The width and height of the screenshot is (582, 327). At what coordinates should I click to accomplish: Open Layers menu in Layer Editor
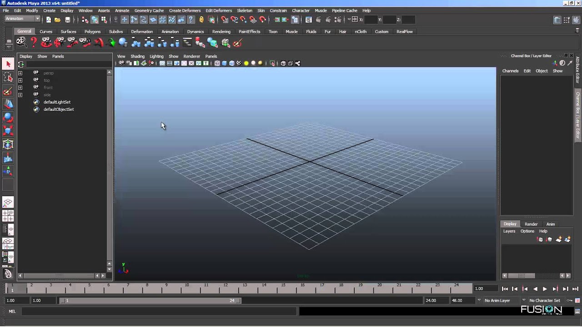[509, 231]
